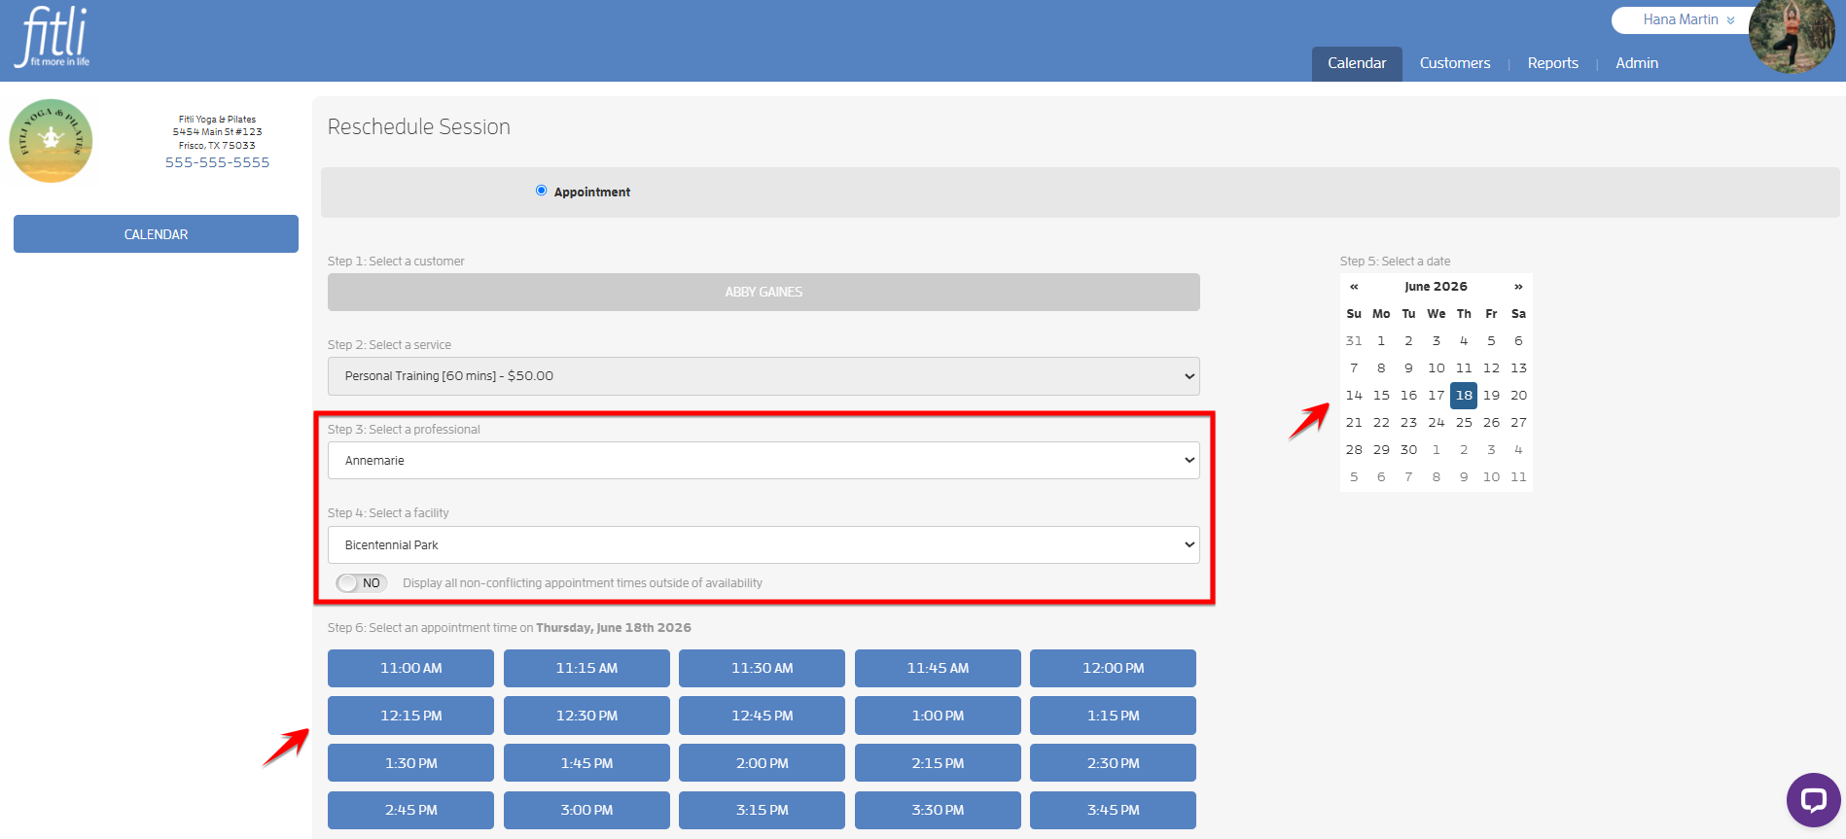Viewport: 1846px width, 839px height.
Task: Select the 2:30 PM time slot
Action: (x=1113, y=763)
